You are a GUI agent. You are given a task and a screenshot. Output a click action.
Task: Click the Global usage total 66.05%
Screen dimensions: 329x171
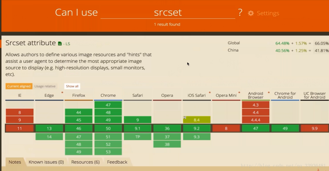pyautogui.click(x=322, y=43)
